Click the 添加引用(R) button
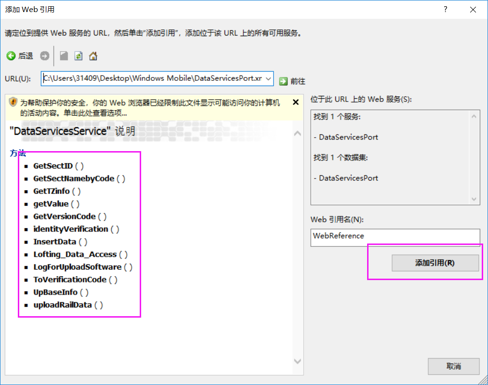 [x=435, y=263]
